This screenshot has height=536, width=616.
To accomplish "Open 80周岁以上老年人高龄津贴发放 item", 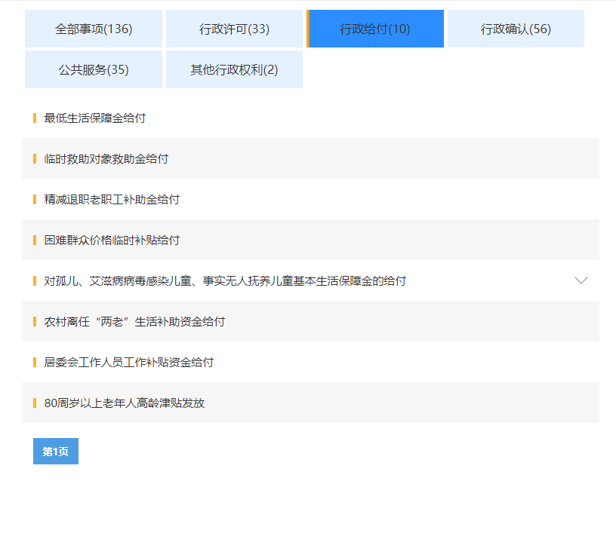I will [125, 403].
